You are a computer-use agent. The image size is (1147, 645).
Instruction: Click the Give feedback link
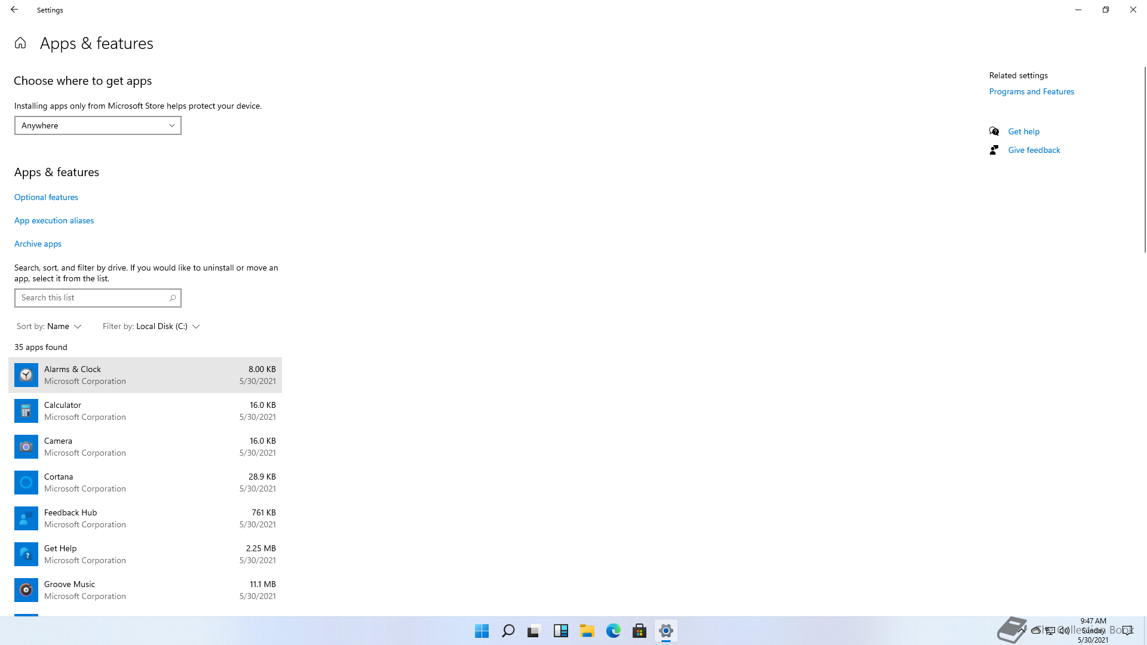pos(1034,150)
